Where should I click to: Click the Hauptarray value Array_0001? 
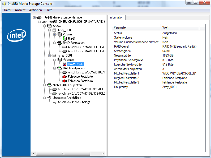click(x=169, y=87)
